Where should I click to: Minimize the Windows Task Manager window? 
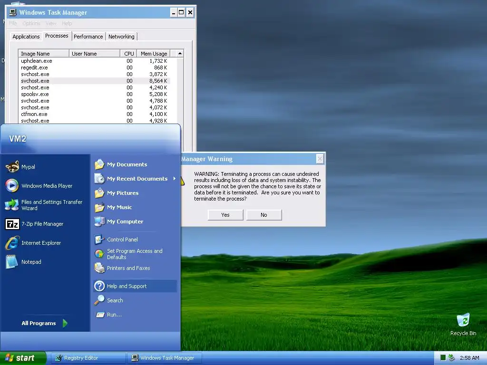coord(173,12)
